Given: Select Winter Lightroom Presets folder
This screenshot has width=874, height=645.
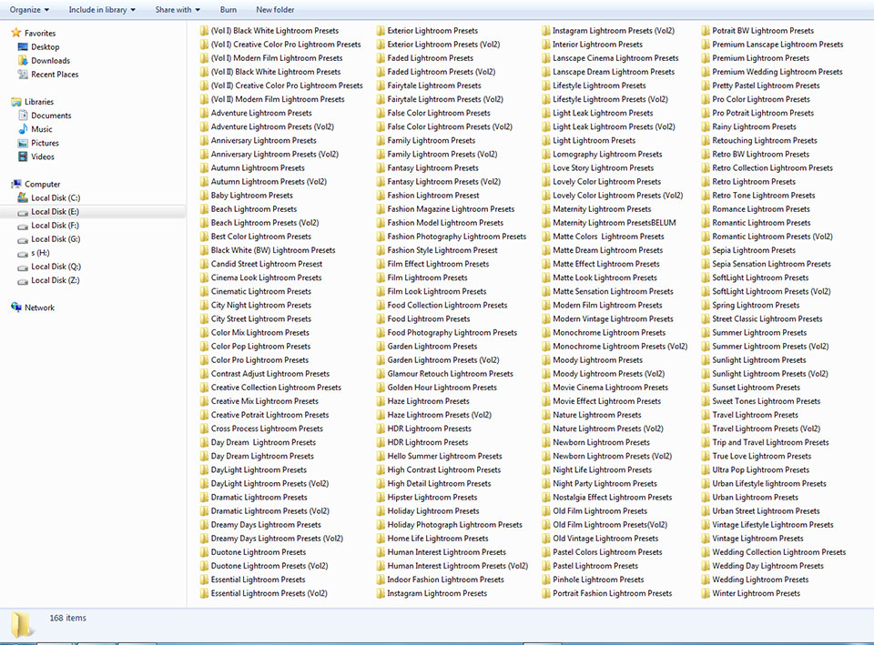Looking at the screenshot, I should pos(751,593).
